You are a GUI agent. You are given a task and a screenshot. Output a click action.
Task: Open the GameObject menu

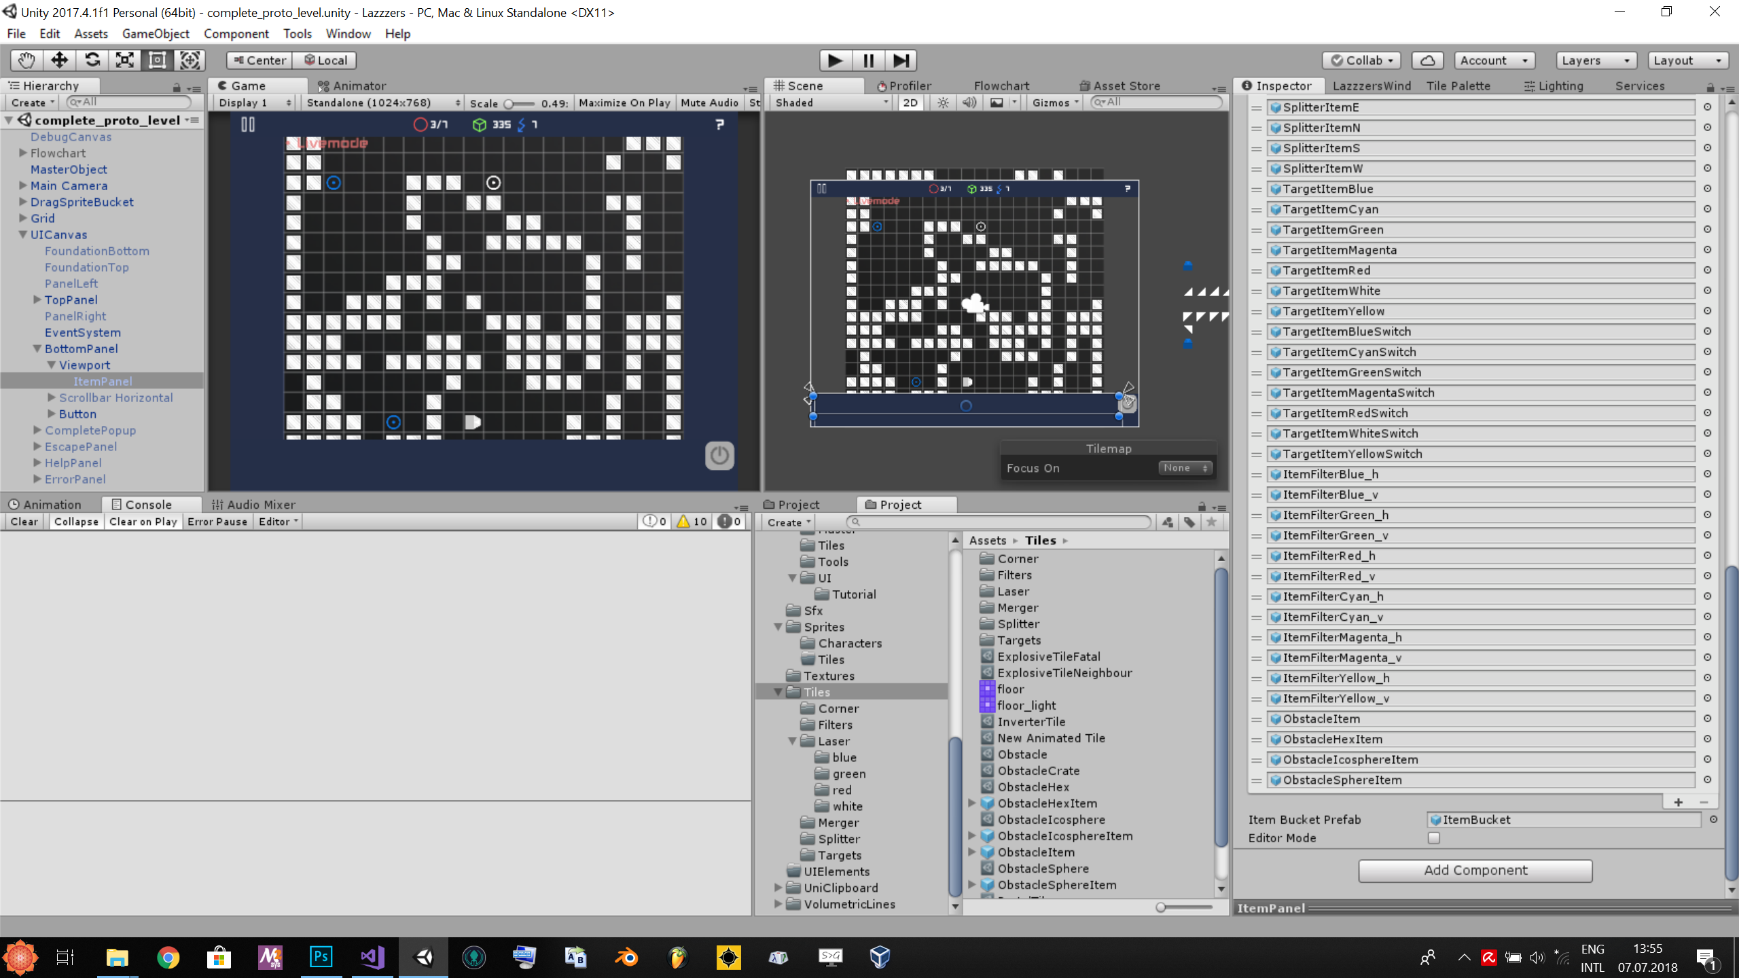(156, 33)
